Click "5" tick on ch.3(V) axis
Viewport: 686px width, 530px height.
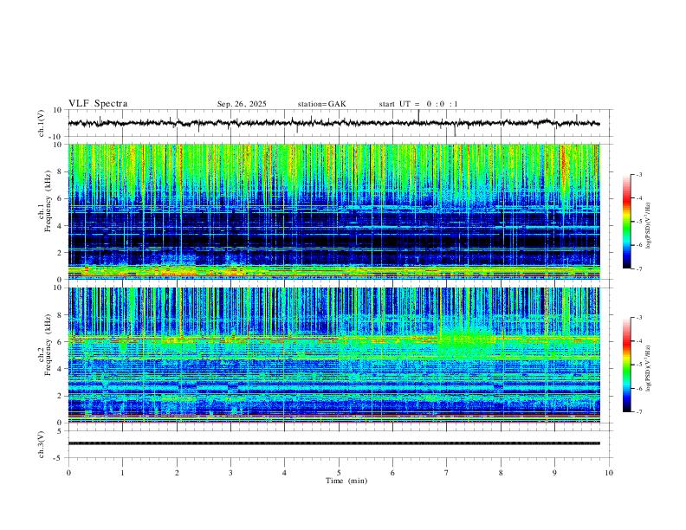[60, 431]
